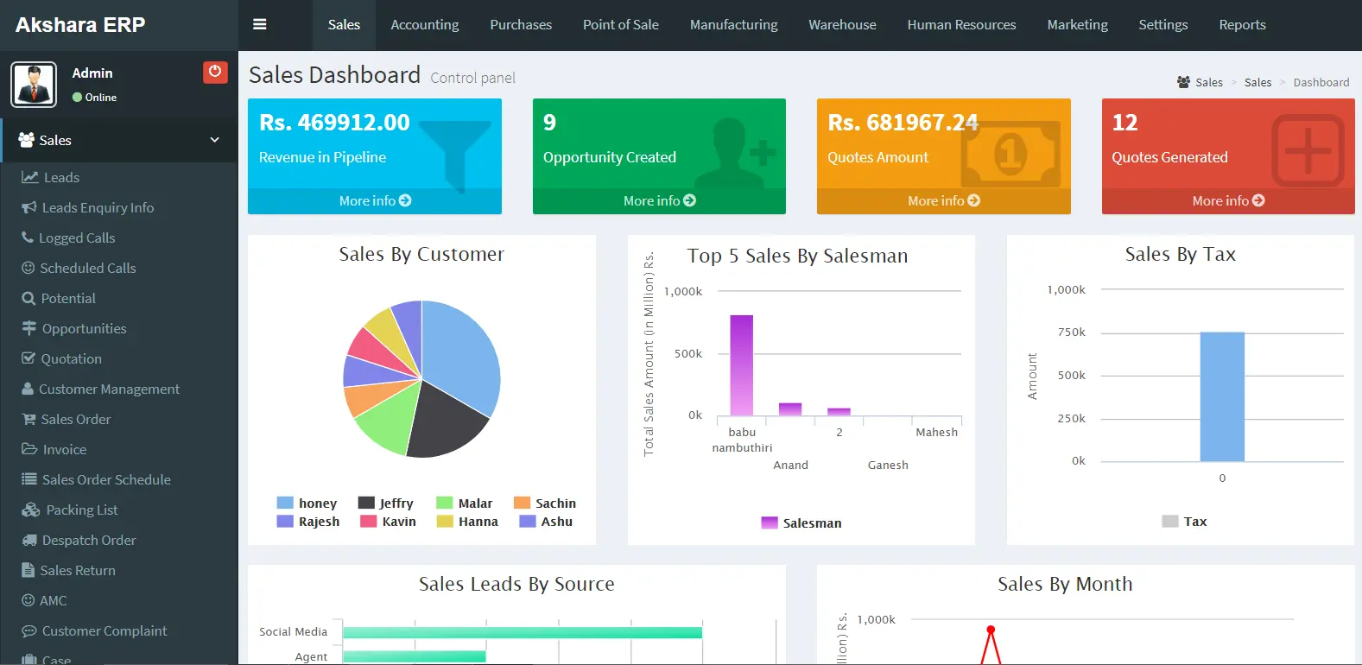Click the Admin avatar picture

click(x=34, y=85)
